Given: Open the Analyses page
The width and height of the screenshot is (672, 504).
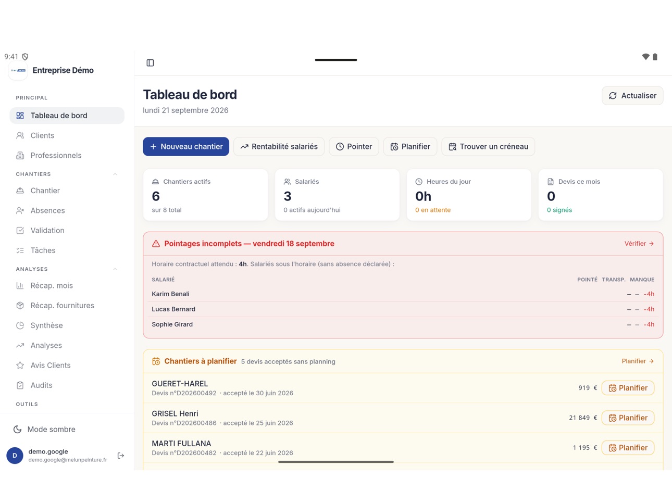Looking at the screenshot, I should coord(67,345).
